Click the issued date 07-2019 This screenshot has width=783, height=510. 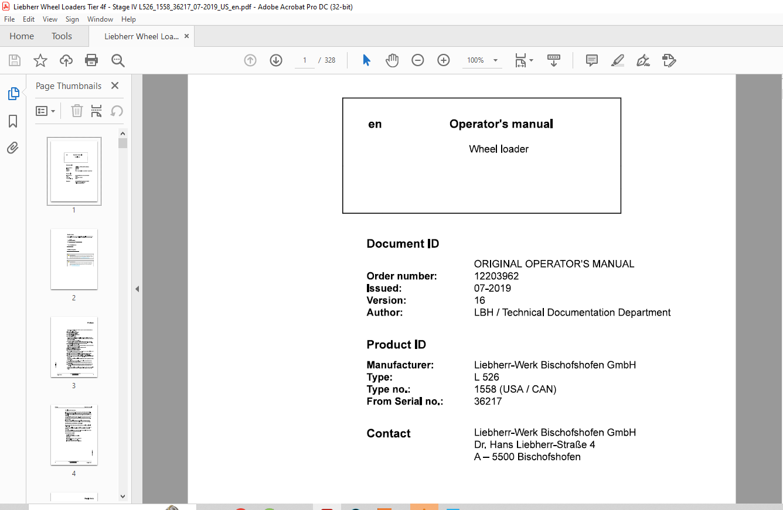tap(492, 288)
